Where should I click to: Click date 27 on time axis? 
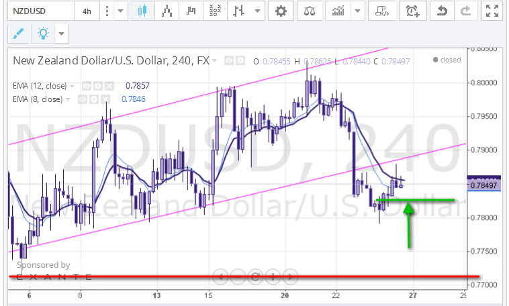412,295
